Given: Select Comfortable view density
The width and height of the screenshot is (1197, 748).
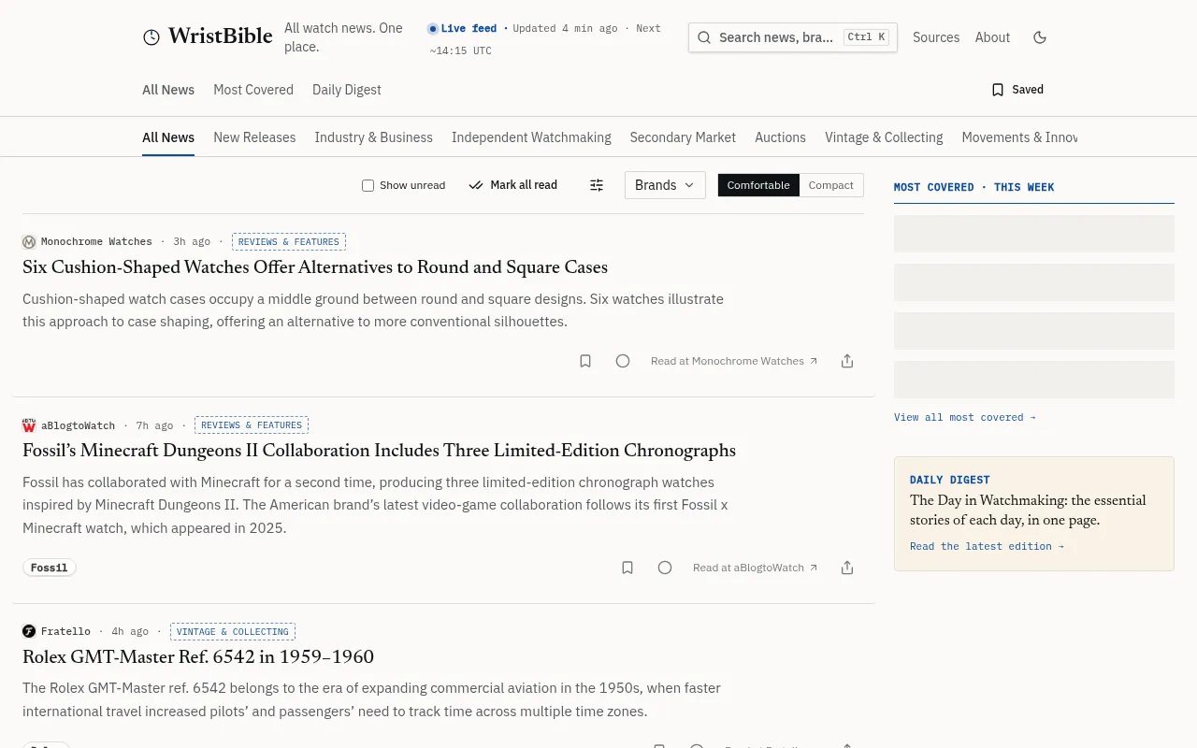Looking at the screenshot, I should point(758,185).
